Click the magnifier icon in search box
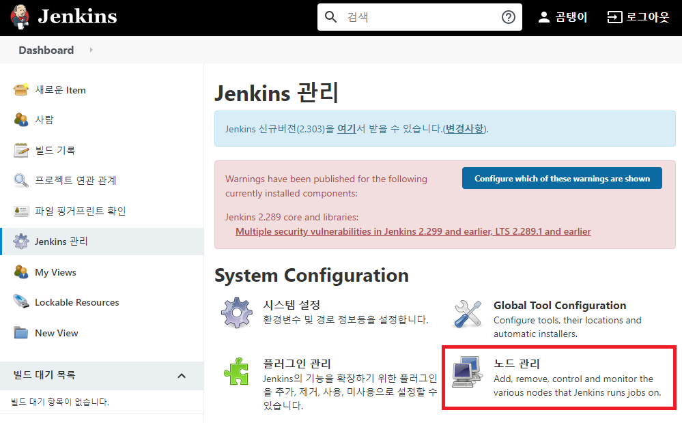Image resolution: width=682 pixels, height=423 pixels. click(330, 17)
